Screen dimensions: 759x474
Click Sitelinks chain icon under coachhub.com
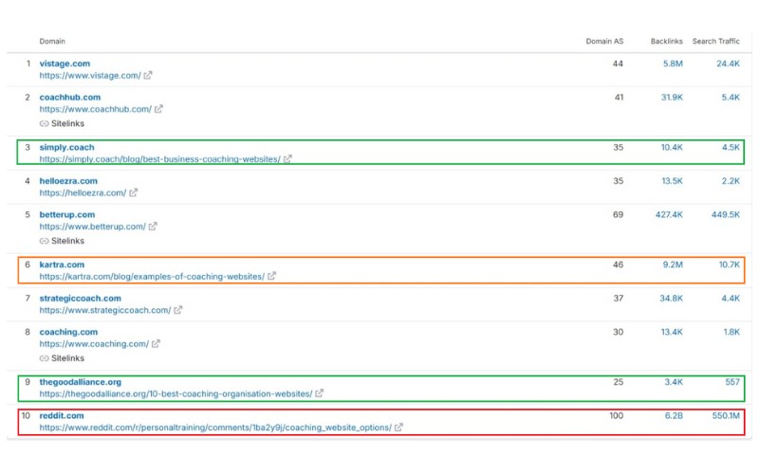click(44, 124)
